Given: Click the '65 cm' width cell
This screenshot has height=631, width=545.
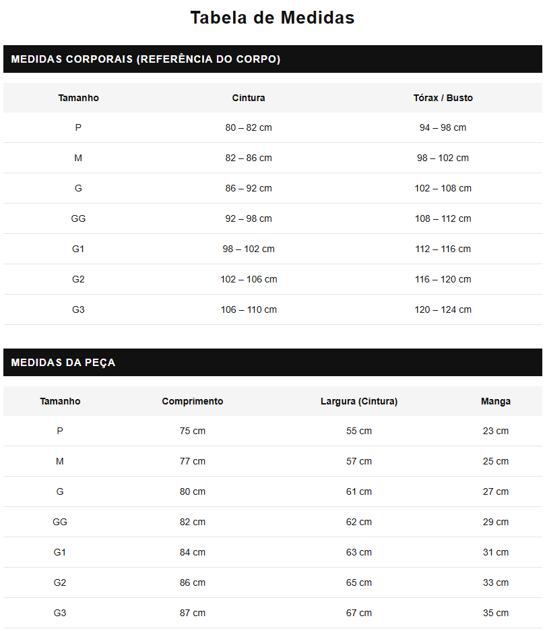Looking at the screenshot, I should pos(359,582).
